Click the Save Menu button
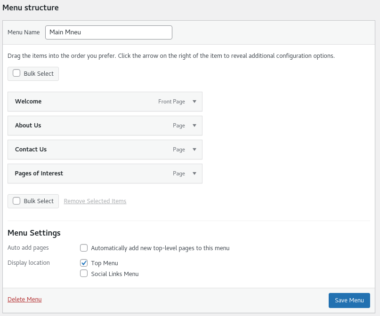 tap(349, 300)
